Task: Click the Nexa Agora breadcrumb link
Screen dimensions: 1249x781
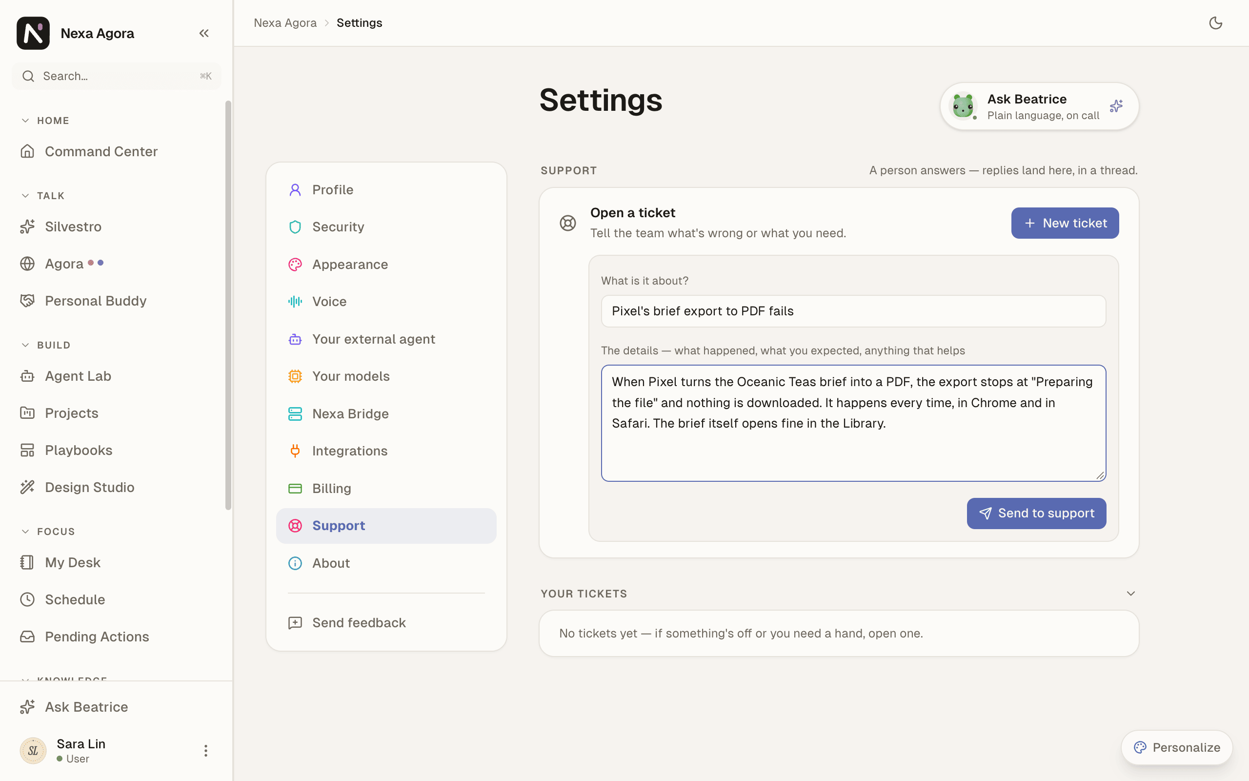Action: pos(285,23)
